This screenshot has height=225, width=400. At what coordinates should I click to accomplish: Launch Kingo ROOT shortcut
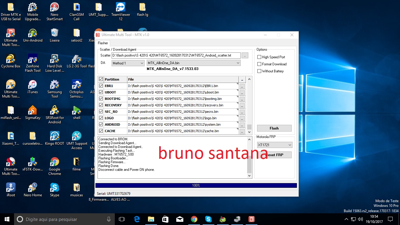(54, 139)
